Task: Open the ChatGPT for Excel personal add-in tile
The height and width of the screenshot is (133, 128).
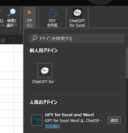Action: coord(45,70)
